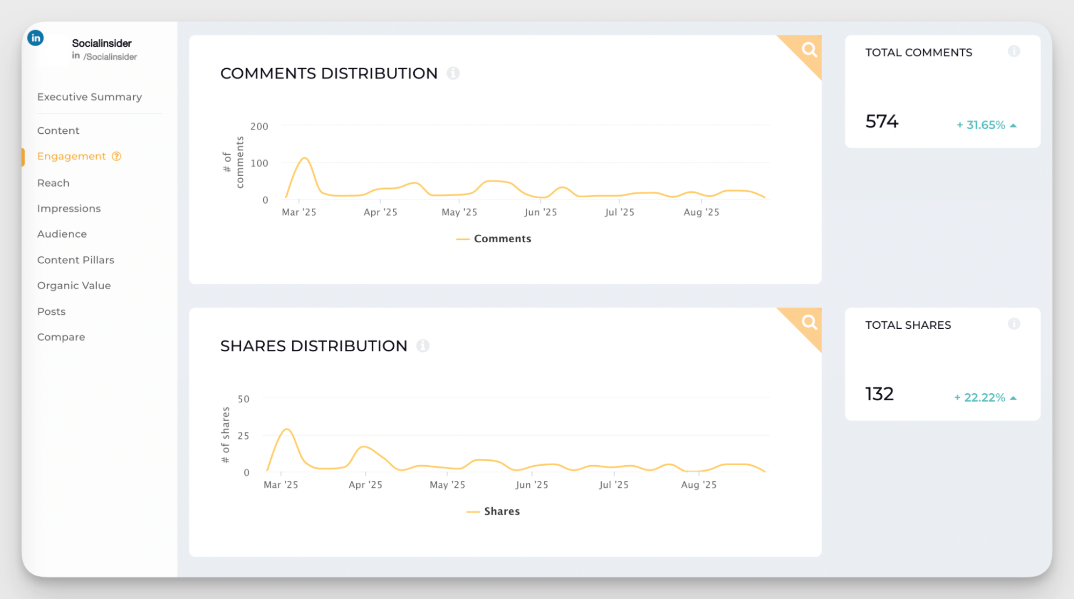Open the Audience section
Viewport: 1074px width, 599px height.
pyautogui.click(x=62, y=234)
